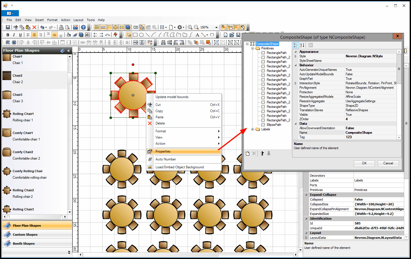Viewport: 411px width, 259px height.
Task: Click the OK button in CompositeShape dialog
Action: click(364, 163)
